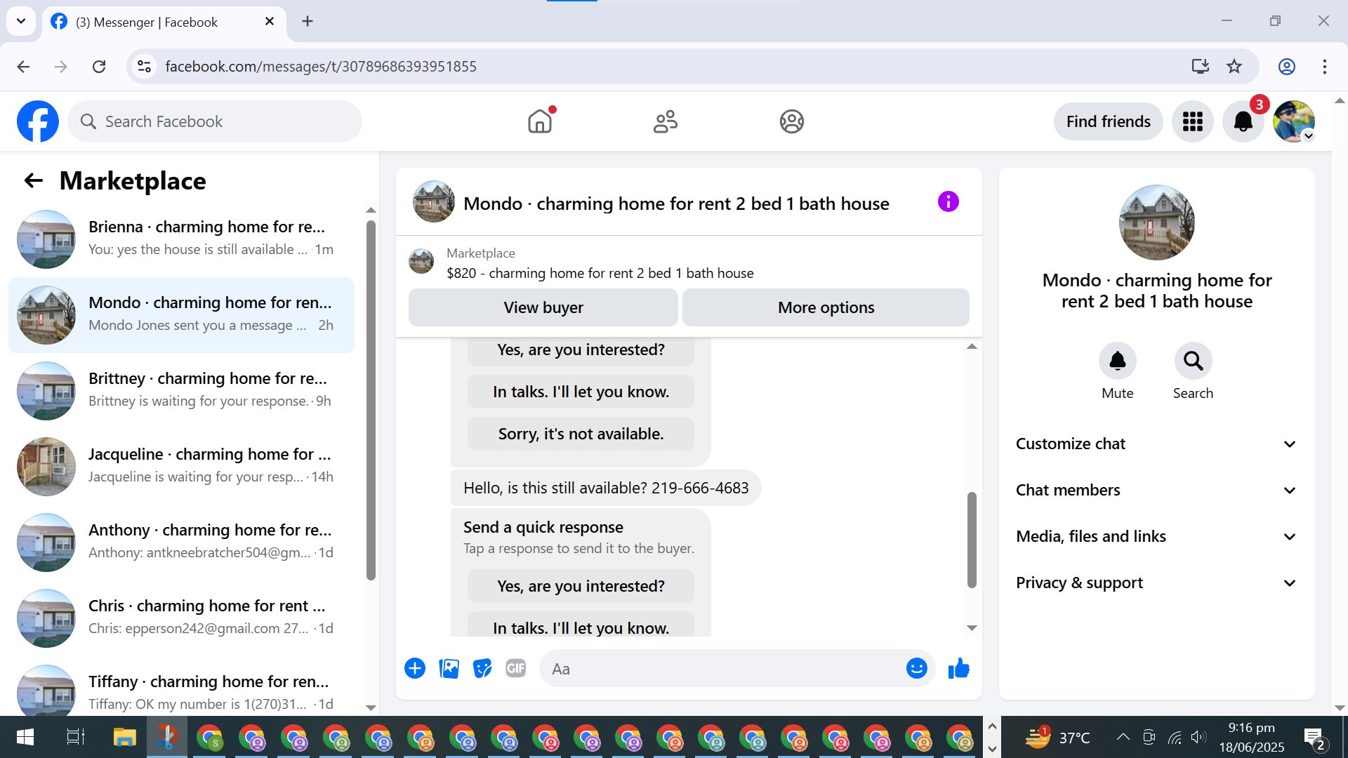Viewport: 1348px width, 758px height.
Task: Open the listing thumbnail in chat header
Action: pos(434,202)
